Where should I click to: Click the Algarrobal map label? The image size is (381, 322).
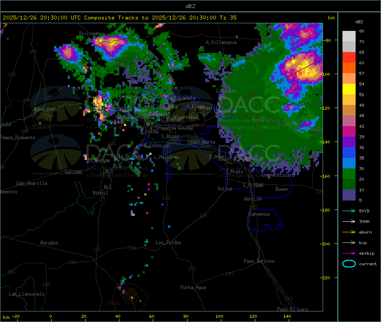pos(186,117)
